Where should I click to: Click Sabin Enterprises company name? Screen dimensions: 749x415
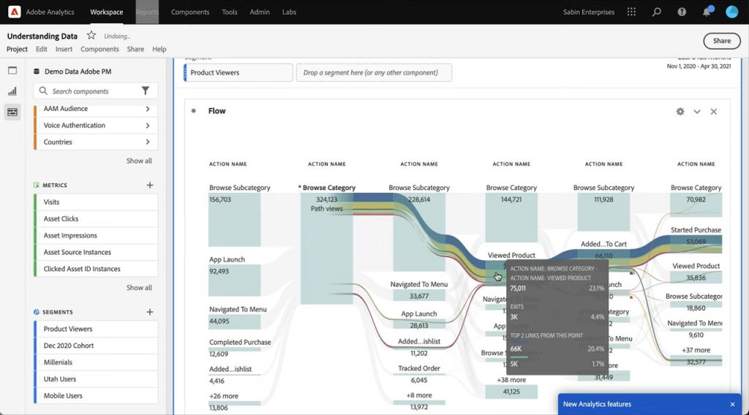[x=589, y=12]
